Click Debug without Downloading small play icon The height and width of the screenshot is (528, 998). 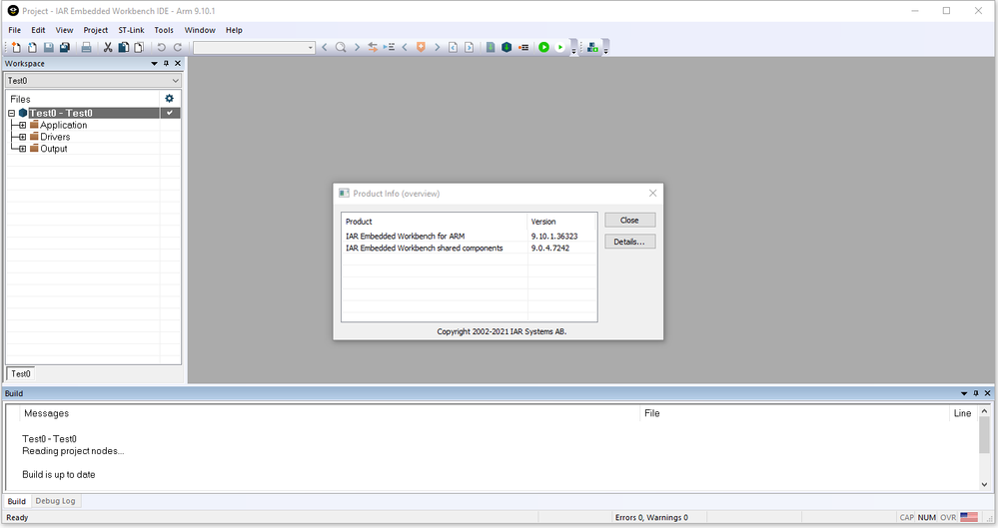click(x=560, y=47)
